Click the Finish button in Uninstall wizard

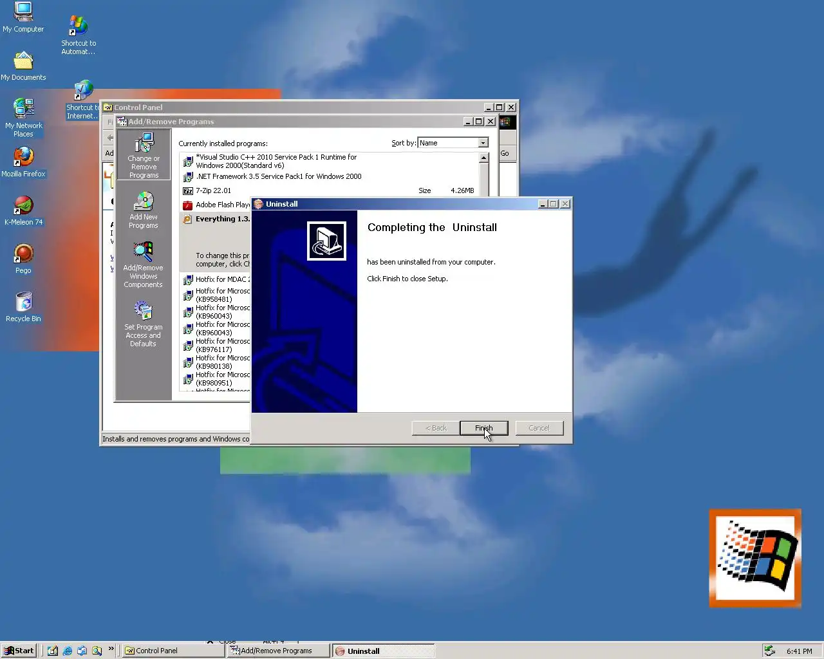(x=483, y=428)
